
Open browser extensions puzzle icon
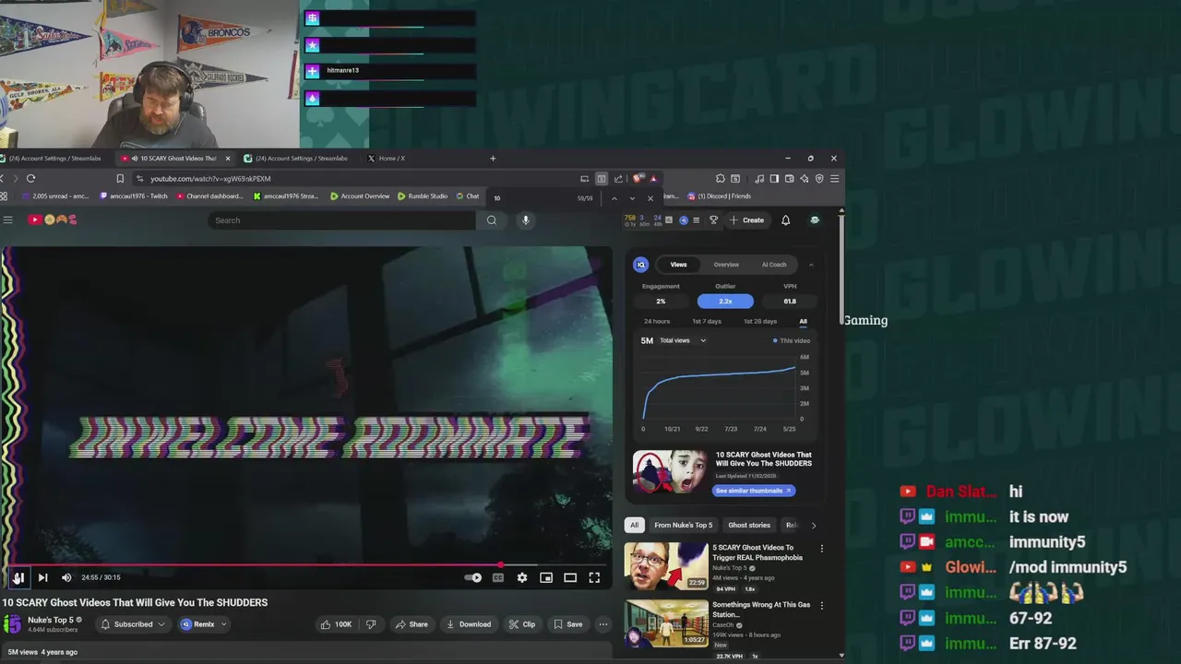(x=720, y=179)
